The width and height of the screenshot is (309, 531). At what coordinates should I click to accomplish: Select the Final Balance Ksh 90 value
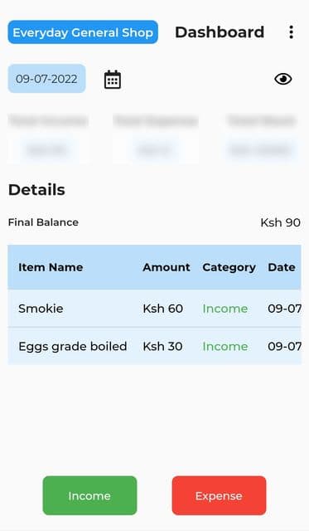(x=280, y=222)
